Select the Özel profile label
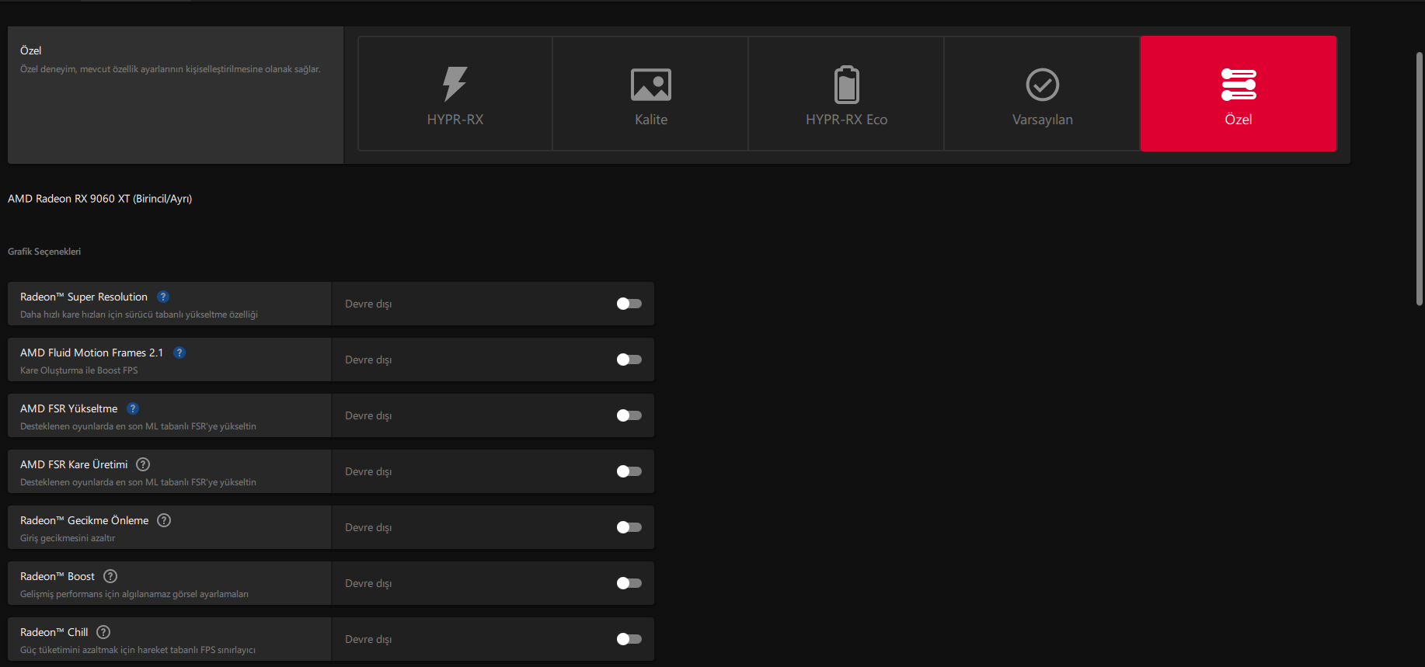 click(x=1239, y=120)
